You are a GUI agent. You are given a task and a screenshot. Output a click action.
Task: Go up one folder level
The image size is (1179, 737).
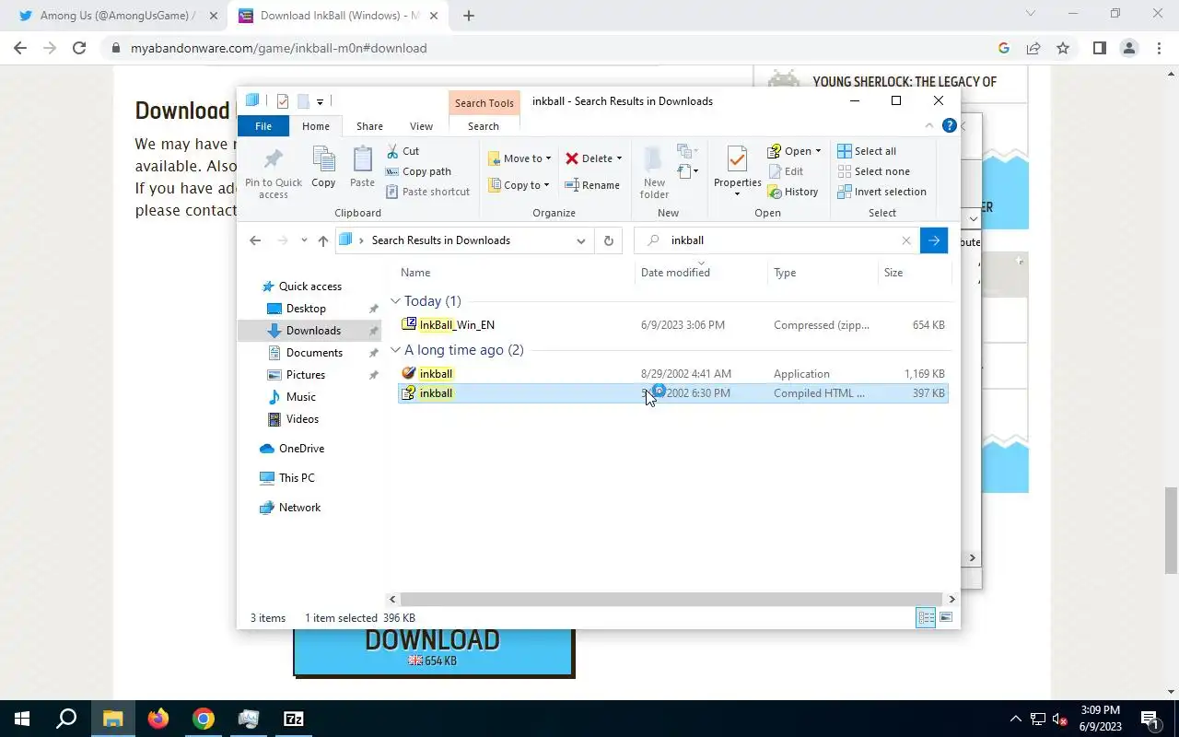[323, 240]
